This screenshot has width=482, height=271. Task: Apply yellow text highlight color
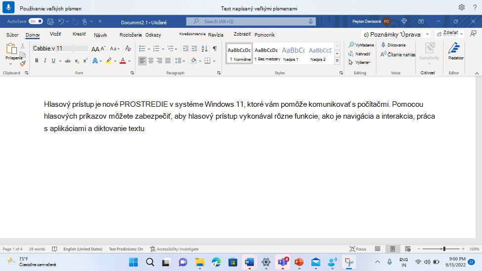[x=109, y=61]
